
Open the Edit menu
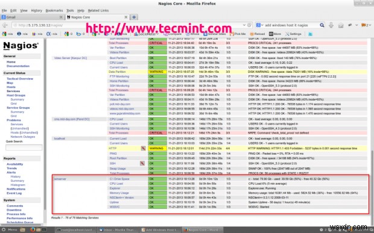(x=13, y=10)
